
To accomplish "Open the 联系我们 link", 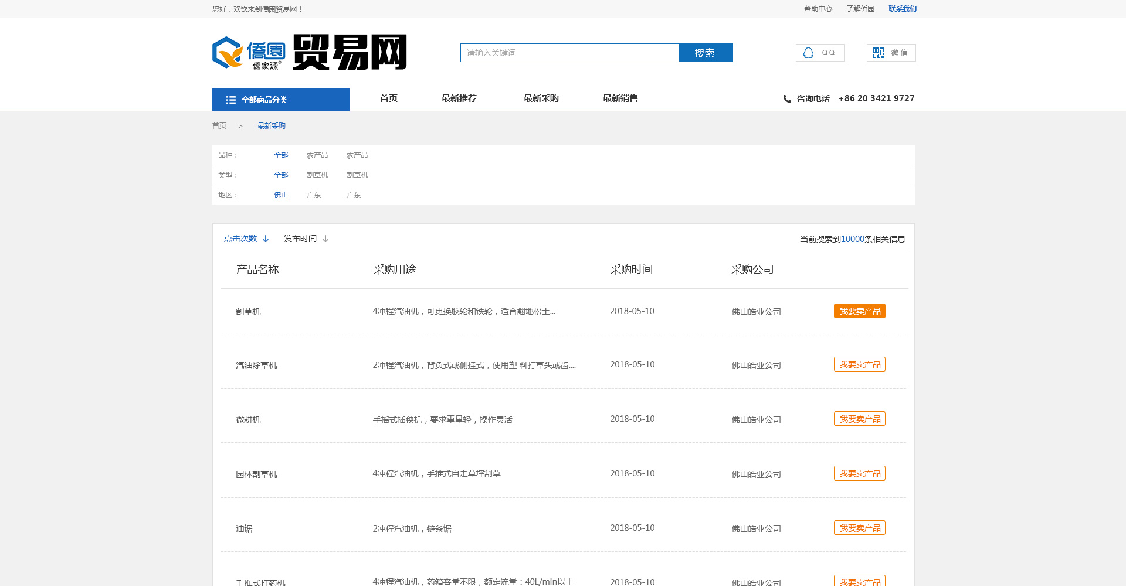I will pos(902,9).
